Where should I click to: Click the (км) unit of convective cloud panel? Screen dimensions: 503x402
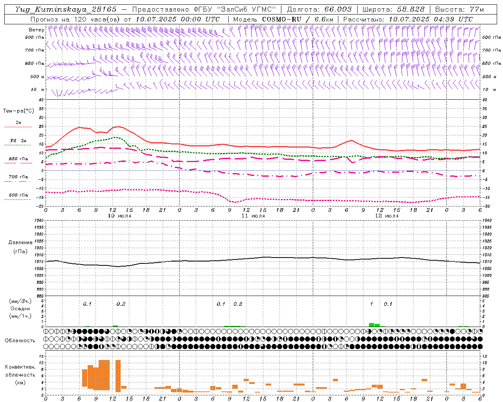(x=20, y=382)
